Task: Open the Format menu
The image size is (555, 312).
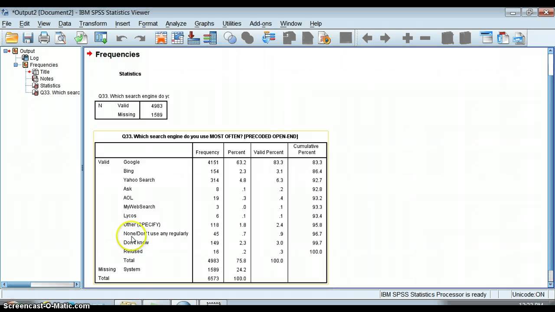Action: tap(148, 23)
